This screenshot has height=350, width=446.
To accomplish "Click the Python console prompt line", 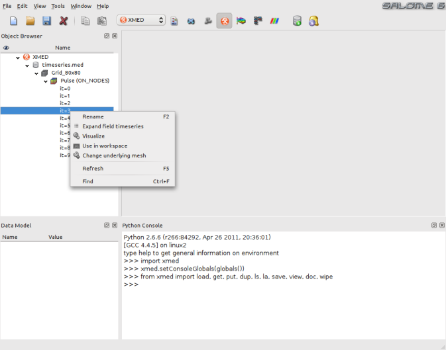I will (131, 284).
